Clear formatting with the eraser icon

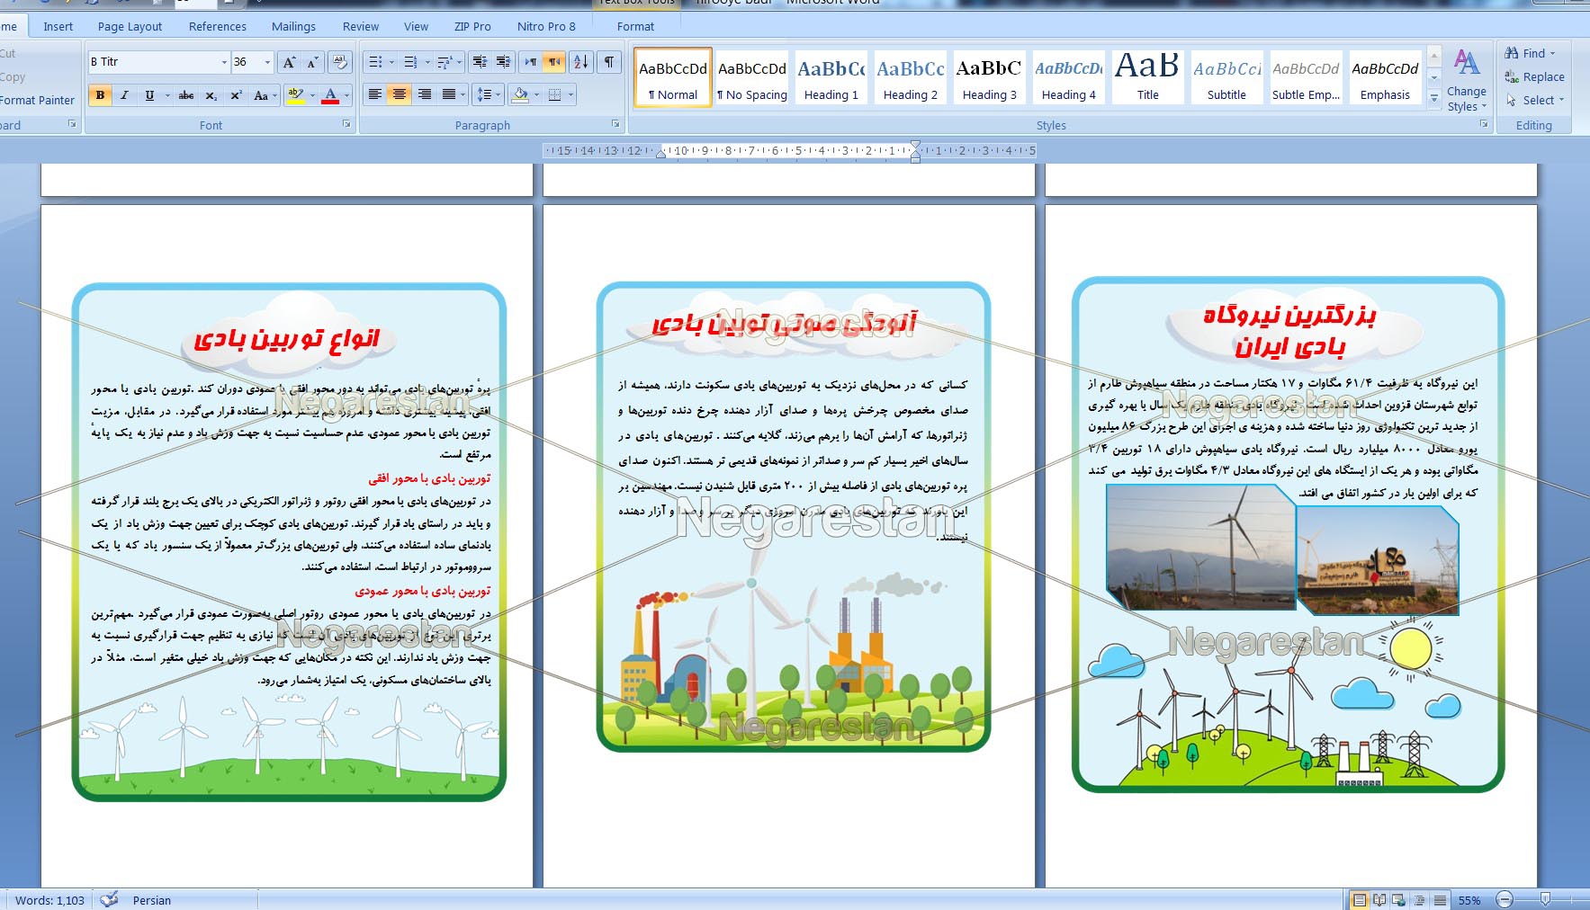339,62
